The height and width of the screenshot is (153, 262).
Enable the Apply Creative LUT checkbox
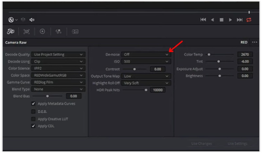[33, 119]
